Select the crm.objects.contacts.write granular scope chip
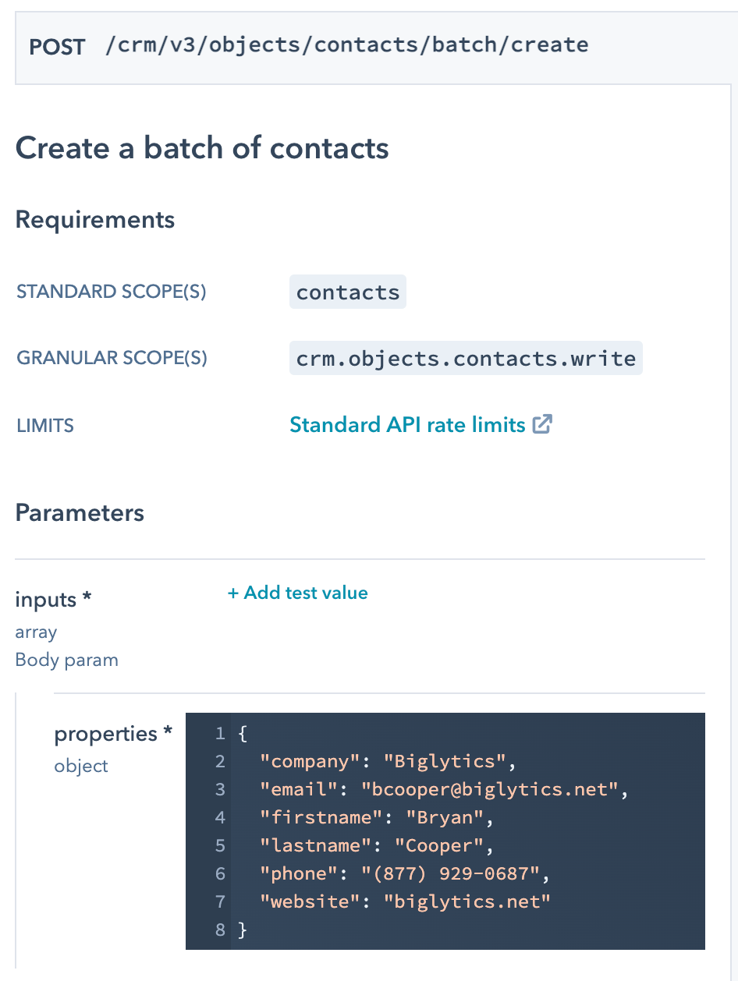Screen dimensions: 738x981 tap(465, 358)
